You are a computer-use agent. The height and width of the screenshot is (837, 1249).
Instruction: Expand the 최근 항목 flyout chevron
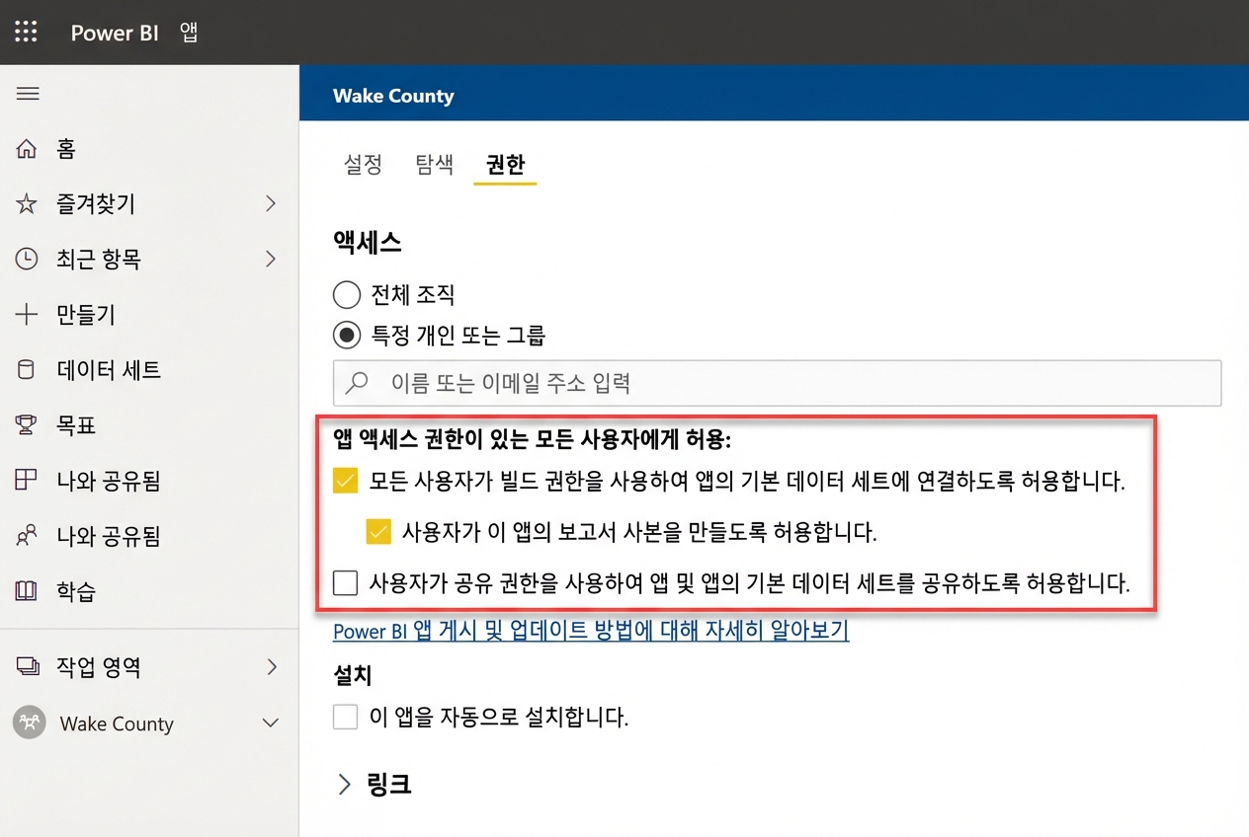coord(271,260)
